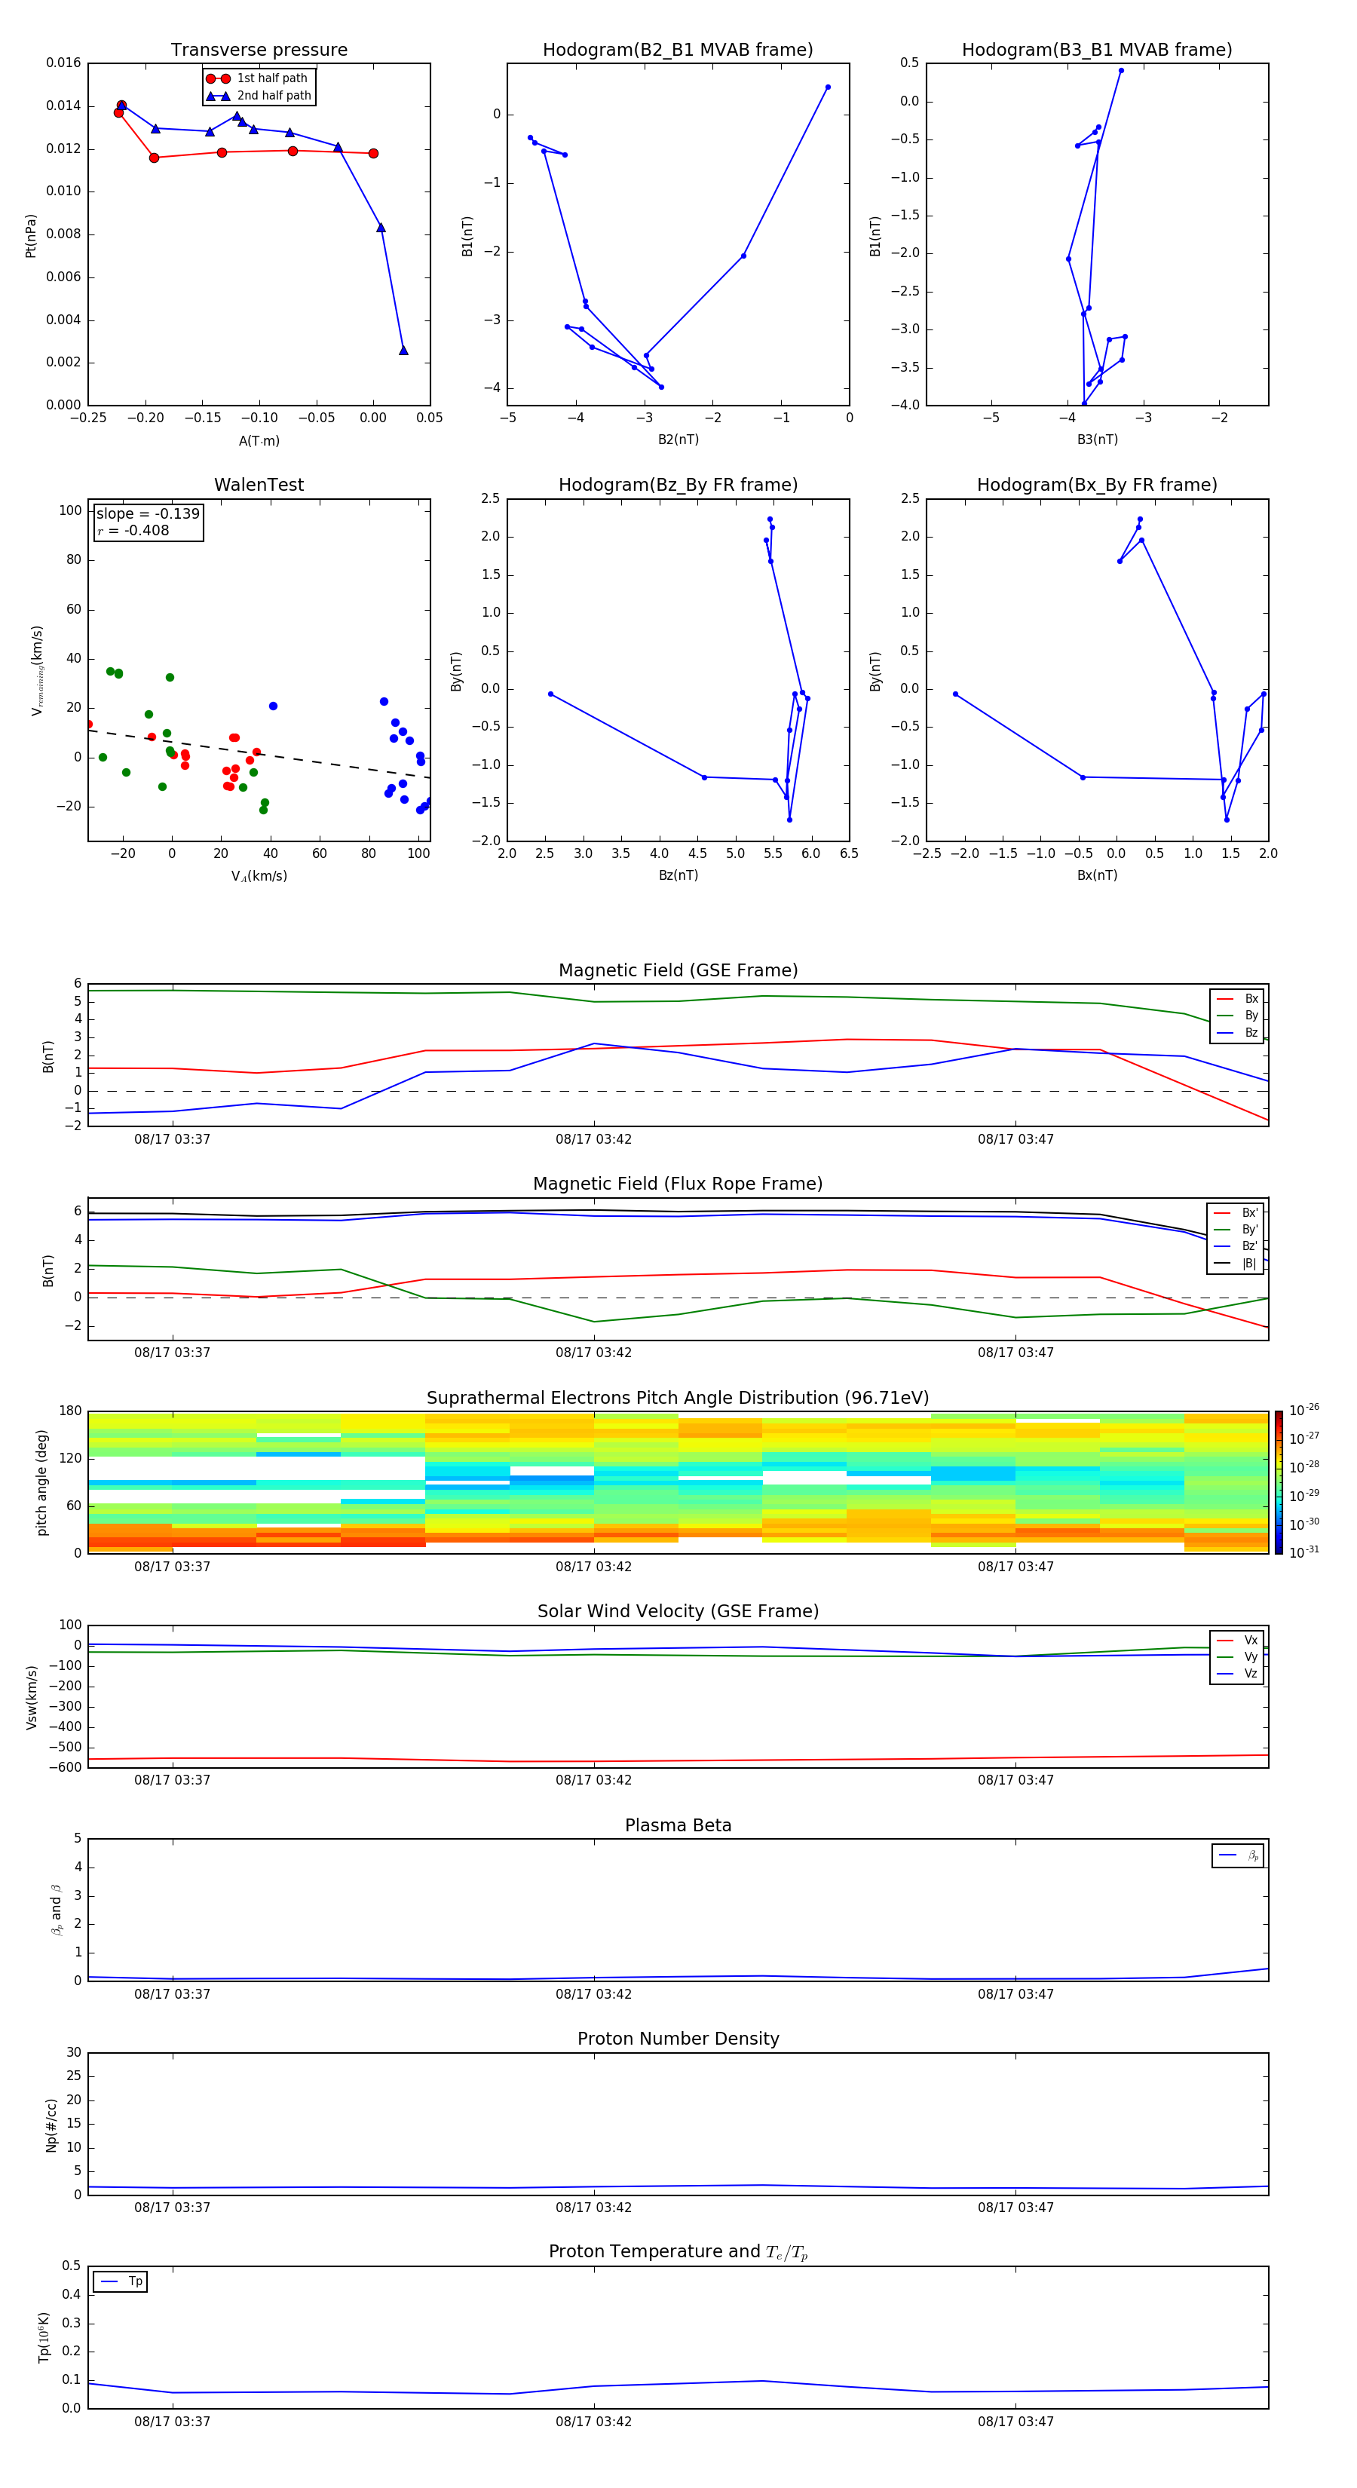The height and width of the screenshot is (2488, 1357).
Task: Click "Bx'" legend in flux rope panel
Action: pyautogui.click(x=1236, y=1213)
